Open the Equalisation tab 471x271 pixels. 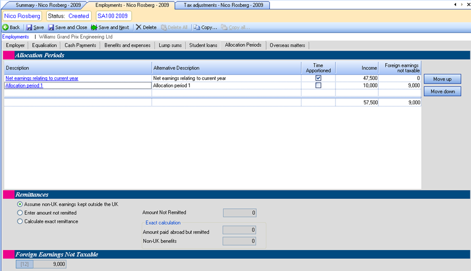point(44,45)
